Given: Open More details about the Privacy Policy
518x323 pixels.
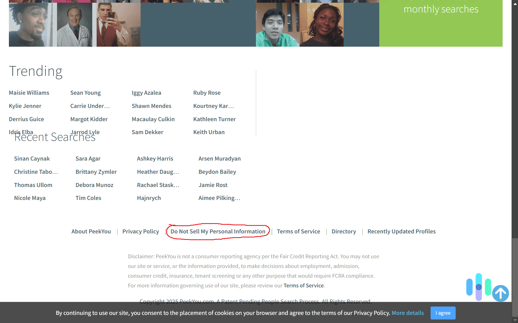Looking at the screenshot, I should [x=408, y=313].
